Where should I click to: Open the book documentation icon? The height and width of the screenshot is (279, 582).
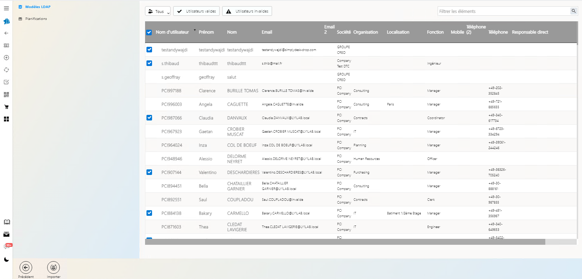click(x=7, y=222)
